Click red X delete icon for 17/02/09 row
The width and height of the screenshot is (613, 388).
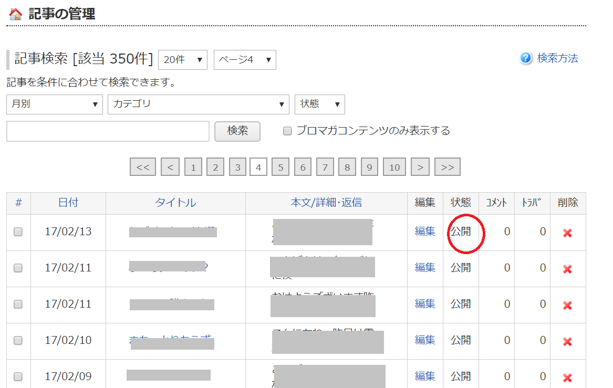coord(567,377)
